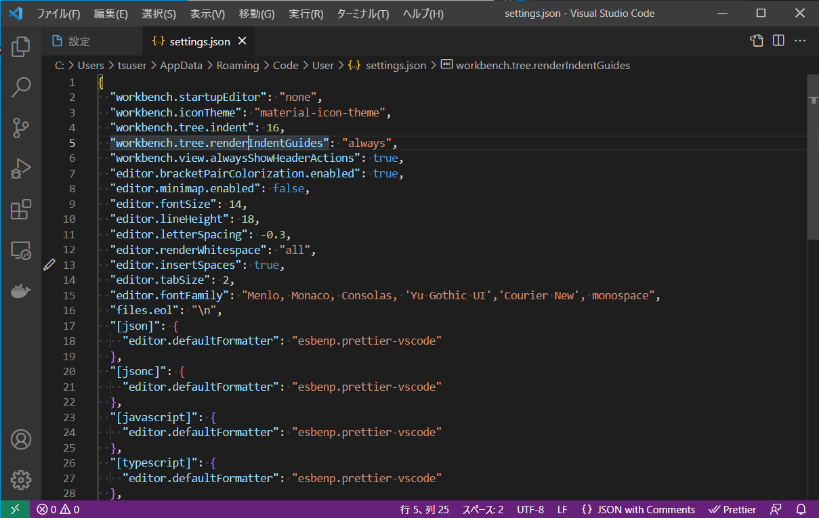Image resolution: width=819 pixels, height=518 pixels.
Task: Open the ファイル(F) menu
Action: [x=58, y=14]
